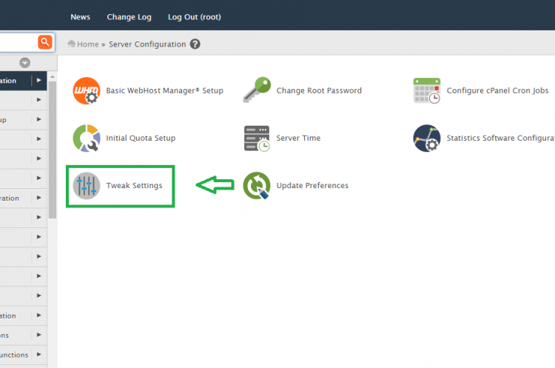
Task: Click the Initial Quota Setup pie icon
Action: point(87,138)
